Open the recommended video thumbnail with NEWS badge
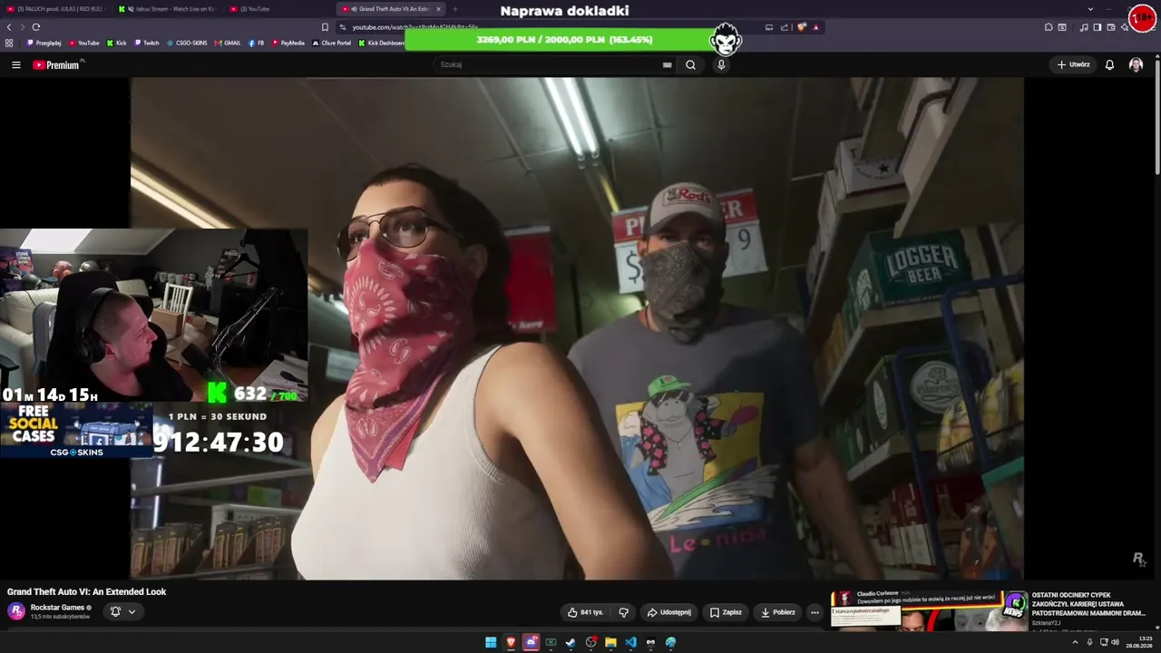 pyautogui.click(x=930, y=610)
